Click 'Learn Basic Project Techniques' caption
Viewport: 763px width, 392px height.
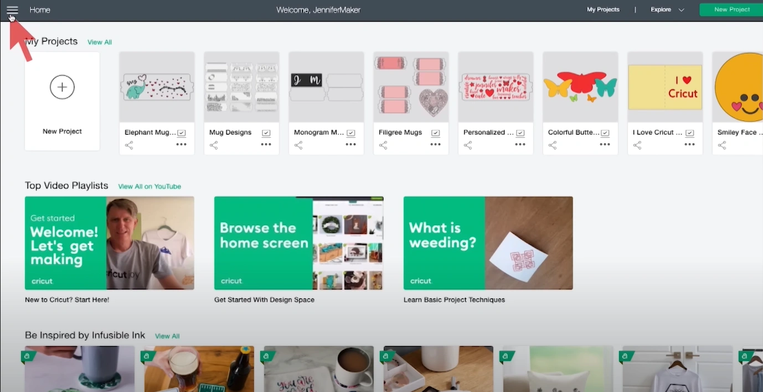(x=454, y=300)
